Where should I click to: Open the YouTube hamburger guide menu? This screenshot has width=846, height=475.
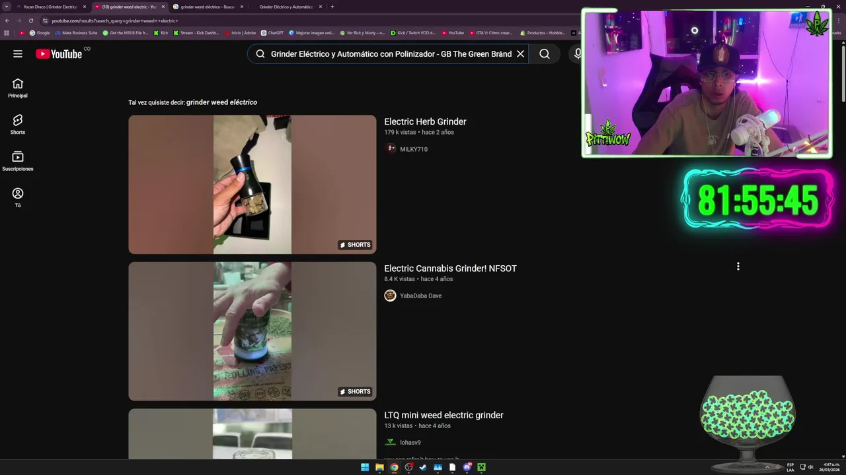tap(18, 54)
